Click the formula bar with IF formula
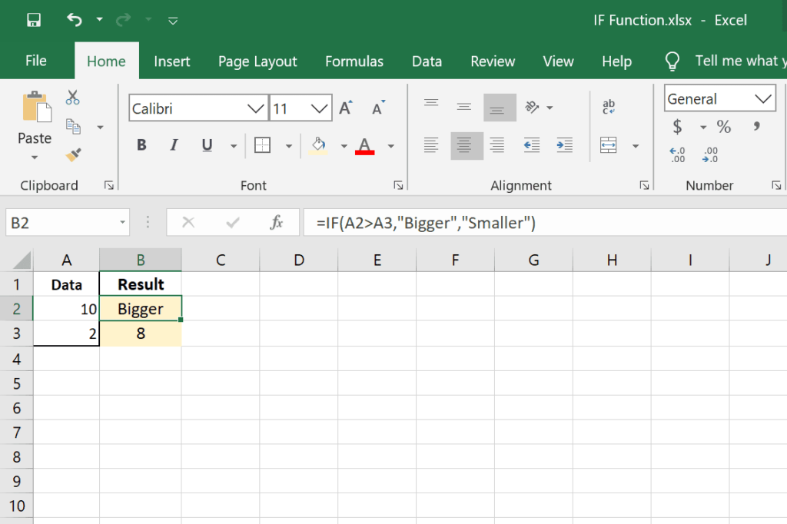The image size is (787, 524). pos(545,222)
